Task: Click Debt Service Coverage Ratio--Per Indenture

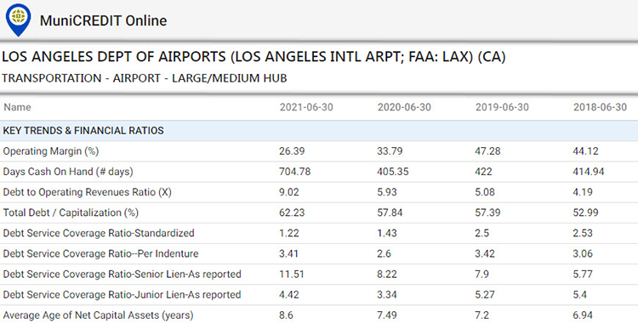Action: 100,254
